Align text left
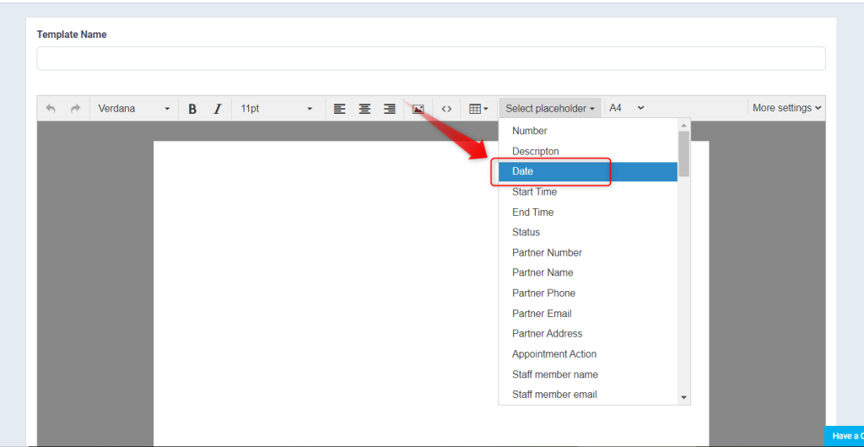The width and height of the screenshot is (864, 447). (339, 109)
